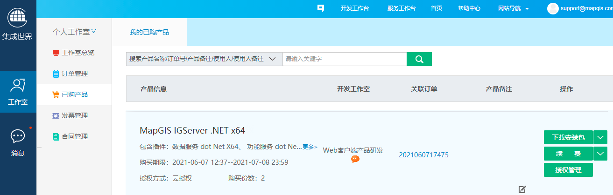
Task: Click the 续费 button
Action: tap(568, 154)
